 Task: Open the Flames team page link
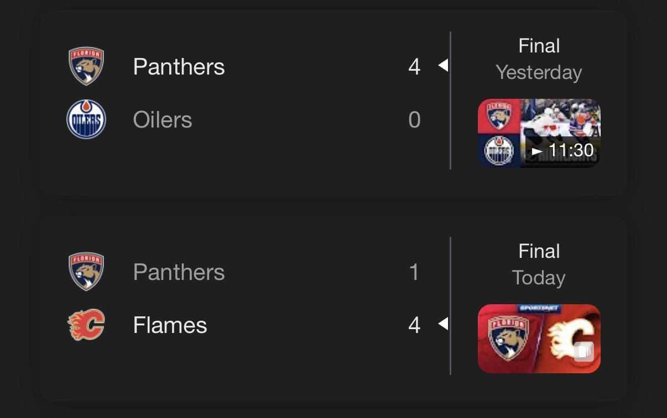169,325
